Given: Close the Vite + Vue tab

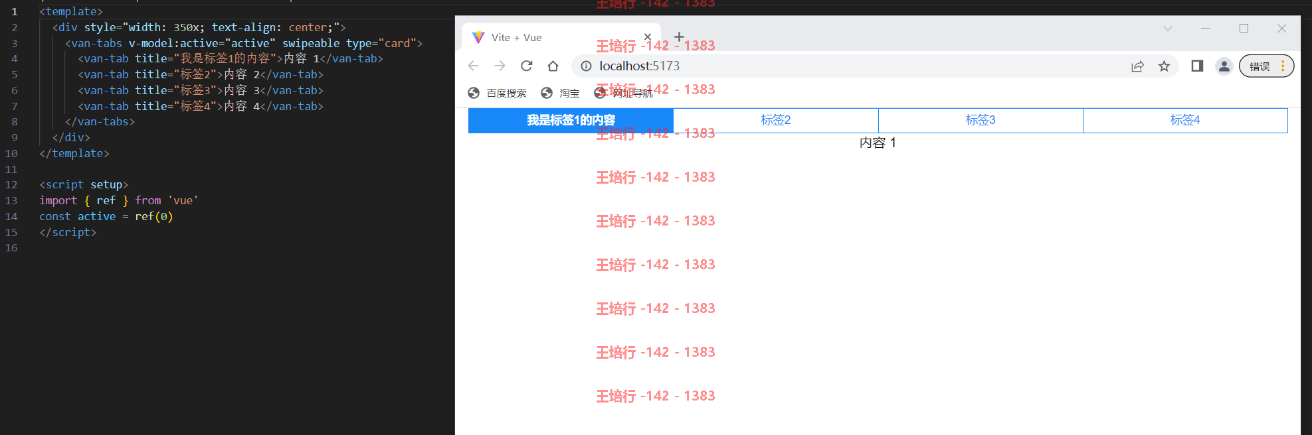Looking at the screenshot, I should pos(648,37).
